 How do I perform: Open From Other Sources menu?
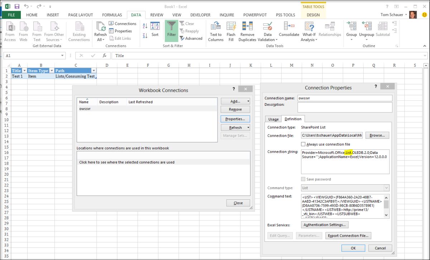[54, 32]
